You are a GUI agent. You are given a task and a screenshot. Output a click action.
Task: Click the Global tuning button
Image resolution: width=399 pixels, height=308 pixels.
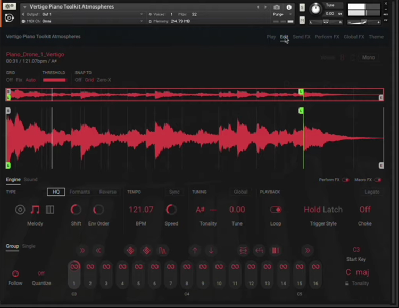click(x=240, y=192)
